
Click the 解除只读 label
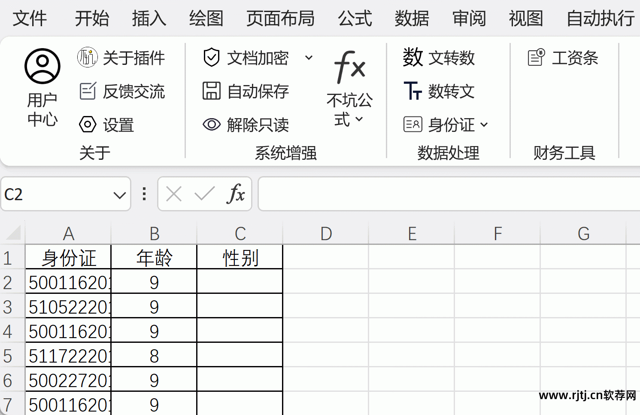258,125
